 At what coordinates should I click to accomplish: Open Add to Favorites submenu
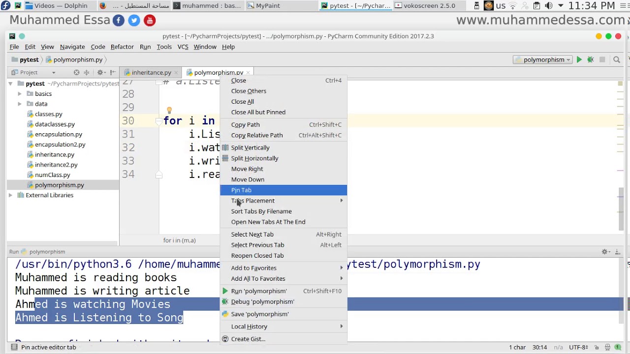tap(283, 268)
